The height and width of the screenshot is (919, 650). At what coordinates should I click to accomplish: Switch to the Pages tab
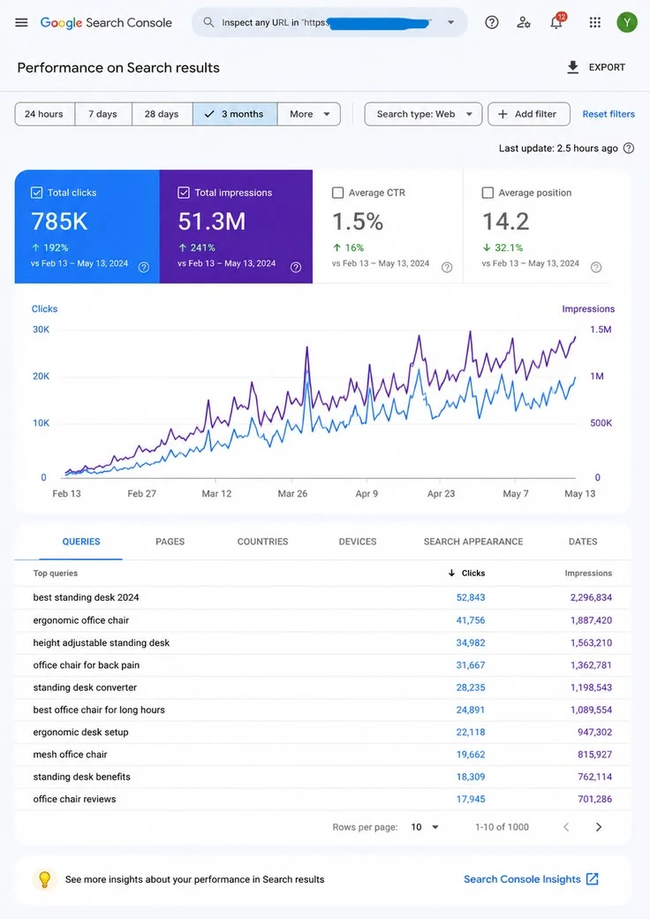tap(170, 542)
